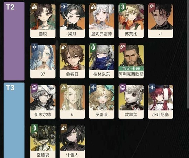Click the 罗蕾莱 name label
Image resolution: width=189 pixels, height=158 pixels.
click(102, 114)
